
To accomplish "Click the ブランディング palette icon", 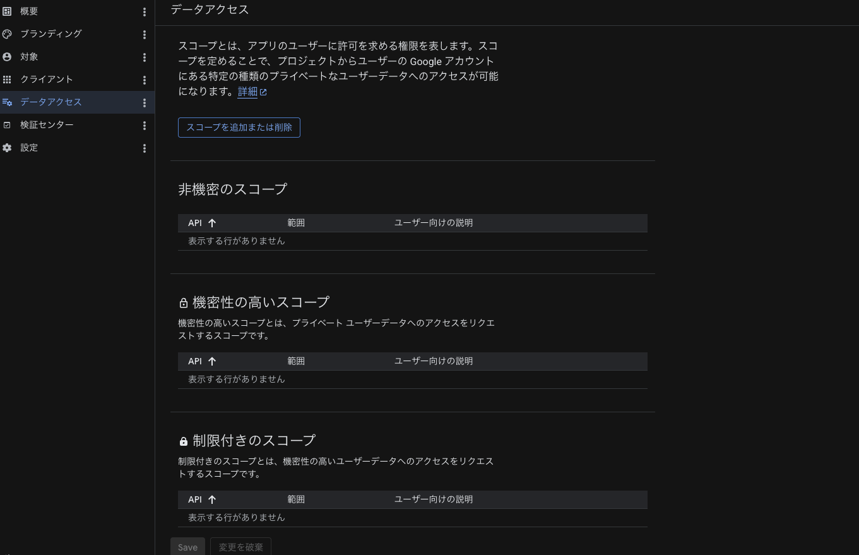I will coord(7,34).
